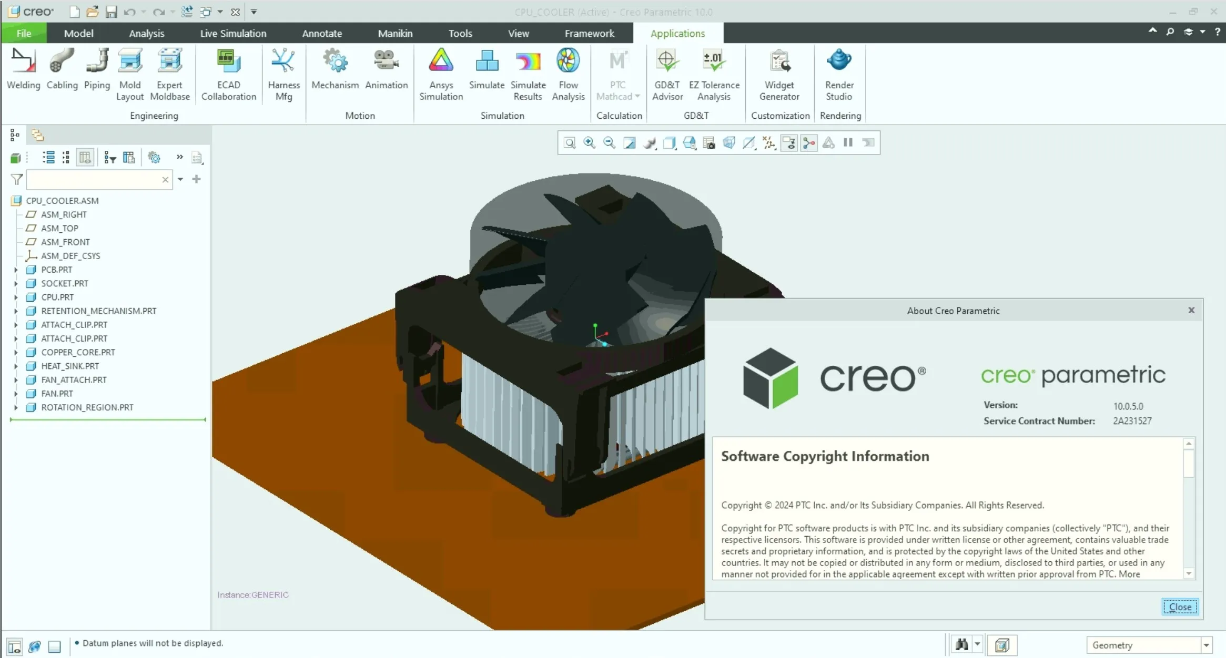
Task: Click Zoom In in graphics toolbar
Action: tap(589, 142)
